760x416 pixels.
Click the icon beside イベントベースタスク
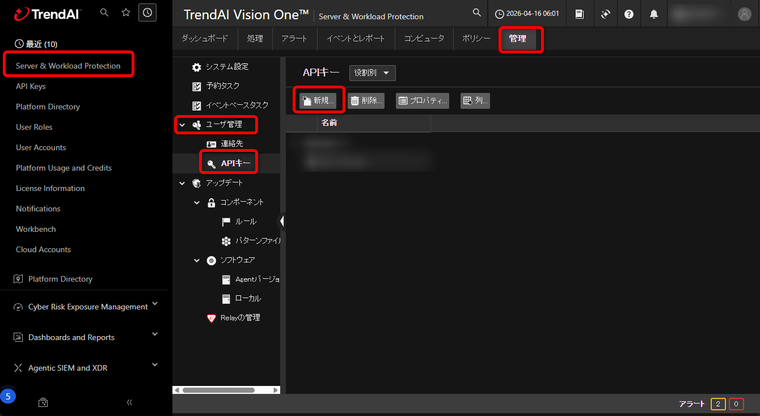[x=197, y=106]
